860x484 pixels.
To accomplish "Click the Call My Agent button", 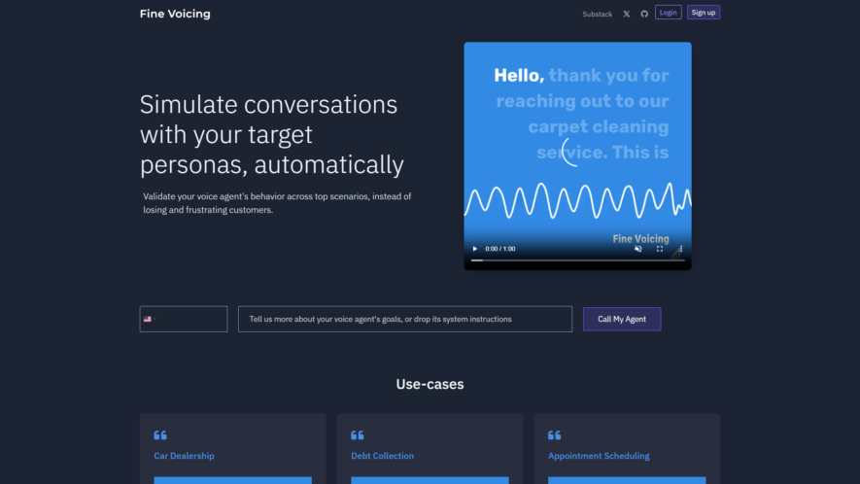I will coord(621,319).
